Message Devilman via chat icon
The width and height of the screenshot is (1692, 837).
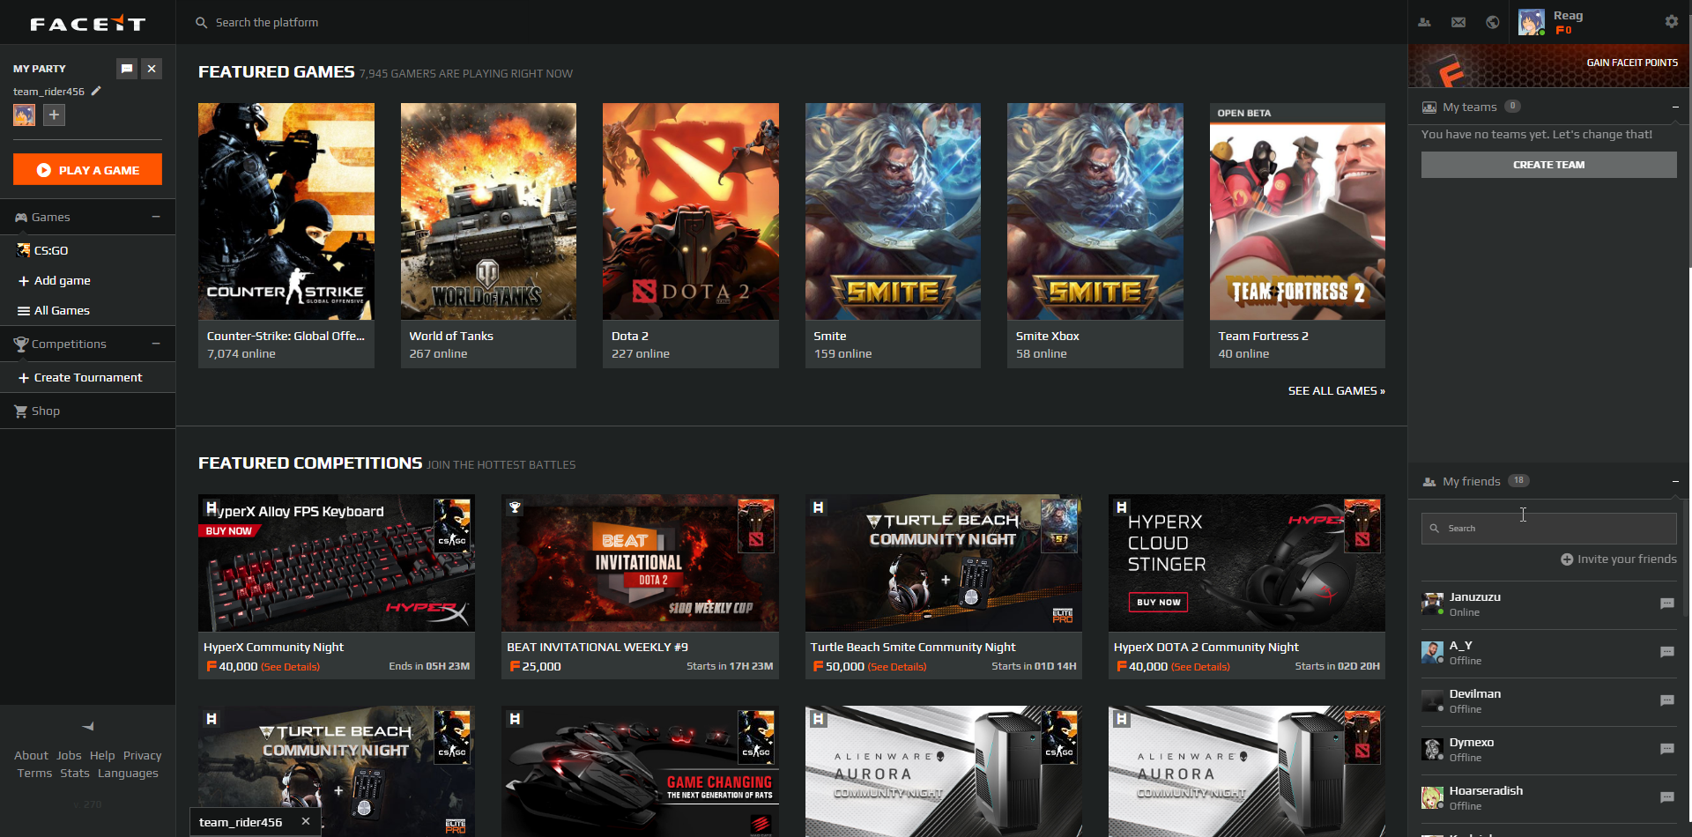[x=1667, y=700]
